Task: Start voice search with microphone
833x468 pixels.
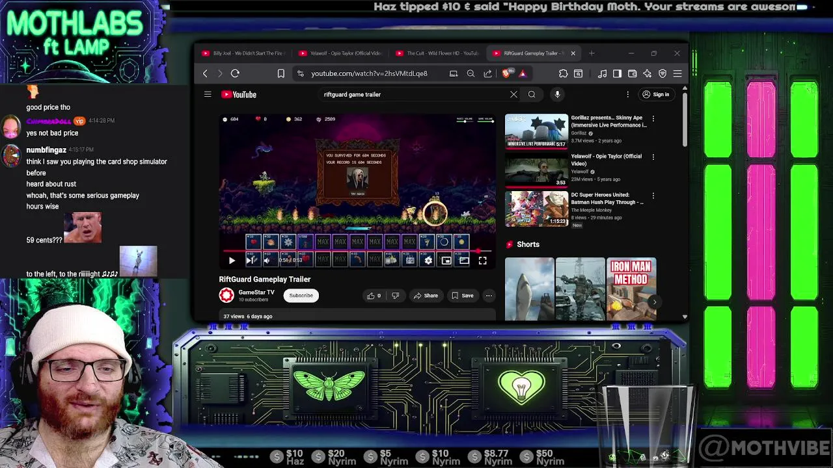Action: (x=557, y=94)
